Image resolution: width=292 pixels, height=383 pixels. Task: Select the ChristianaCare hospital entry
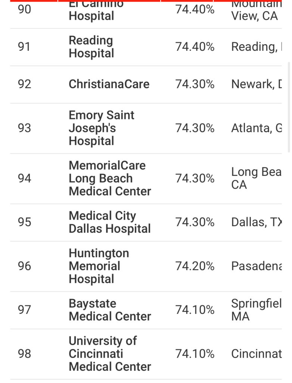109,84
